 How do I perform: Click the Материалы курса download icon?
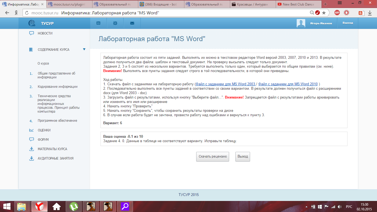[31, 149]
